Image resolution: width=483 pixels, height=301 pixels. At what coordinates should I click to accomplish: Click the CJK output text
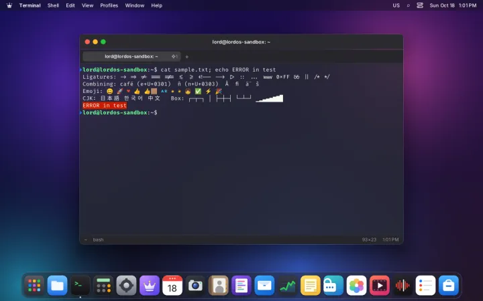pyautogui.click(x=121, y=98)
